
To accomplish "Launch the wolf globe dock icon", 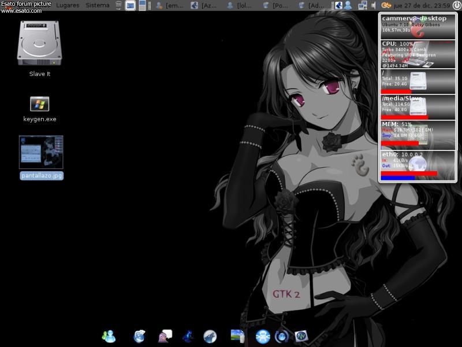I will 210,337.
